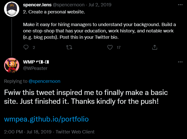Like spencer.lens's tweet with the heart
This screenshot has height=139, width=187.
pyautogui.click(x=110, y=47)
